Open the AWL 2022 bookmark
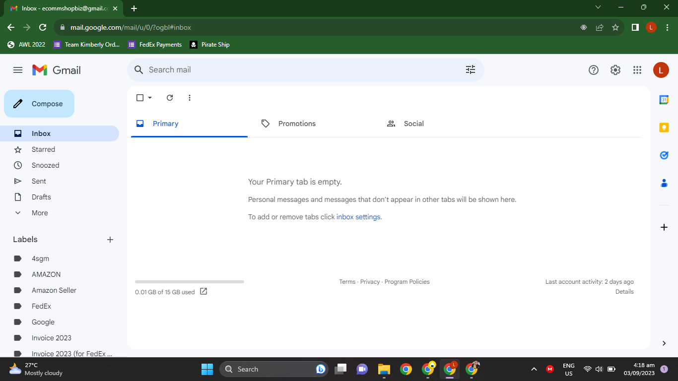The width and height of the screenshot is (678, 381). [x=26, y=45]
